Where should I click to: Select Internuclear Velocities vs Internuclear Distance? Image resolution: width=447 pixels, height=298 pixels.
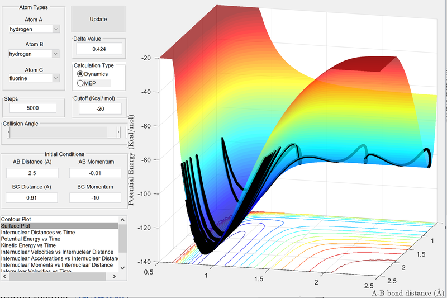tap(59, 252)
